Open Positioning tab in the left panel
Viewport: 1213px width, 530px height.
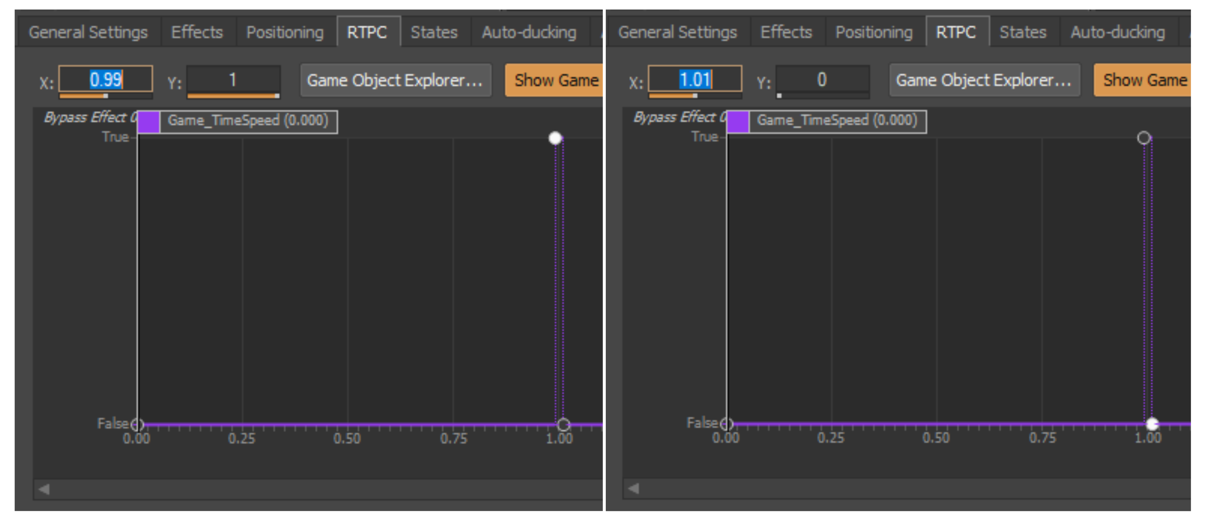click(285, 32)
